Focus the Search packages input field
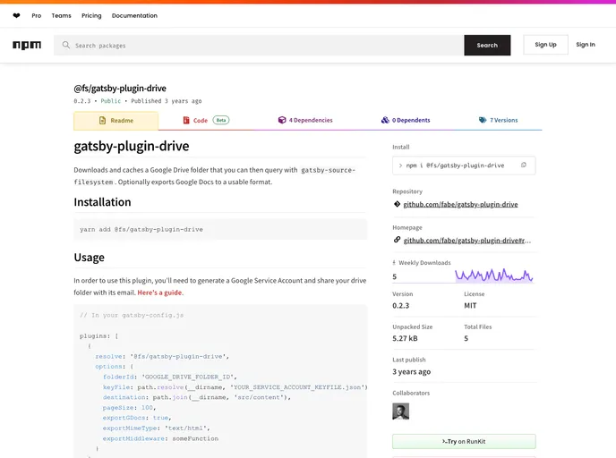The width and height of the screenshot is (616, 458). 259,45
